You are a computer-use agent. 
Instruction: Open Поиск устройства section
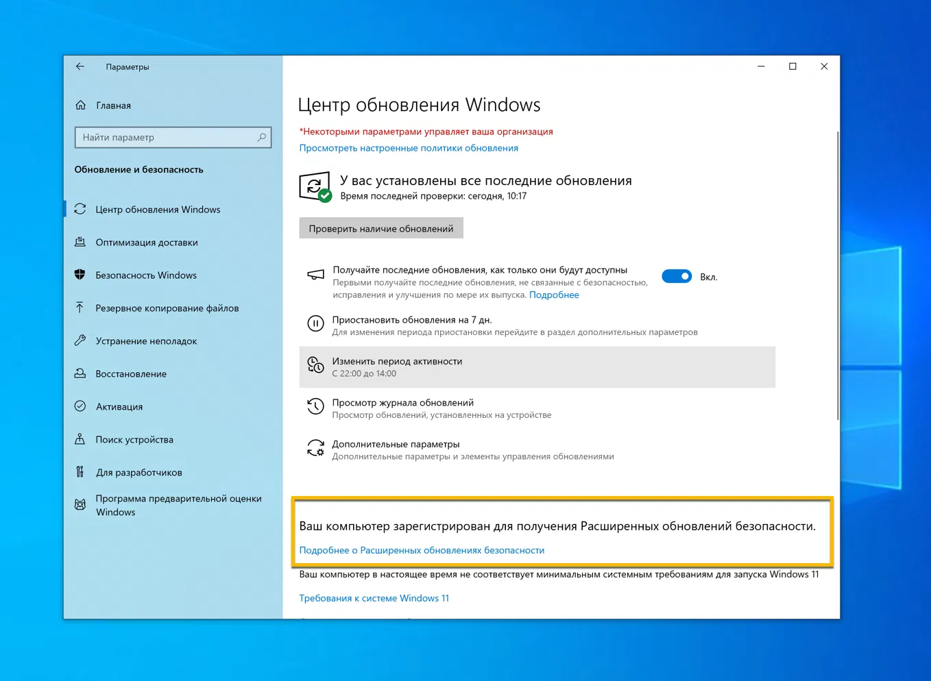coord(134,440)
